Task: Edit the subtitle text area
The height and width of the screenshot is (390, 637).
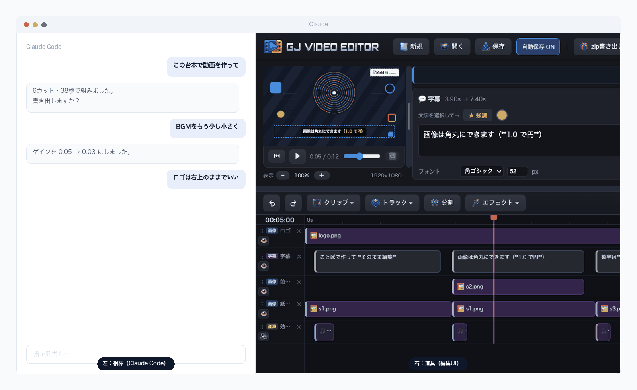Action: 520,140
